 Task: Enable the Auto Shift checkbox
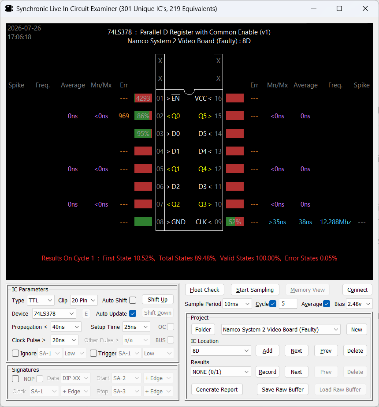(x=133, y=300)
